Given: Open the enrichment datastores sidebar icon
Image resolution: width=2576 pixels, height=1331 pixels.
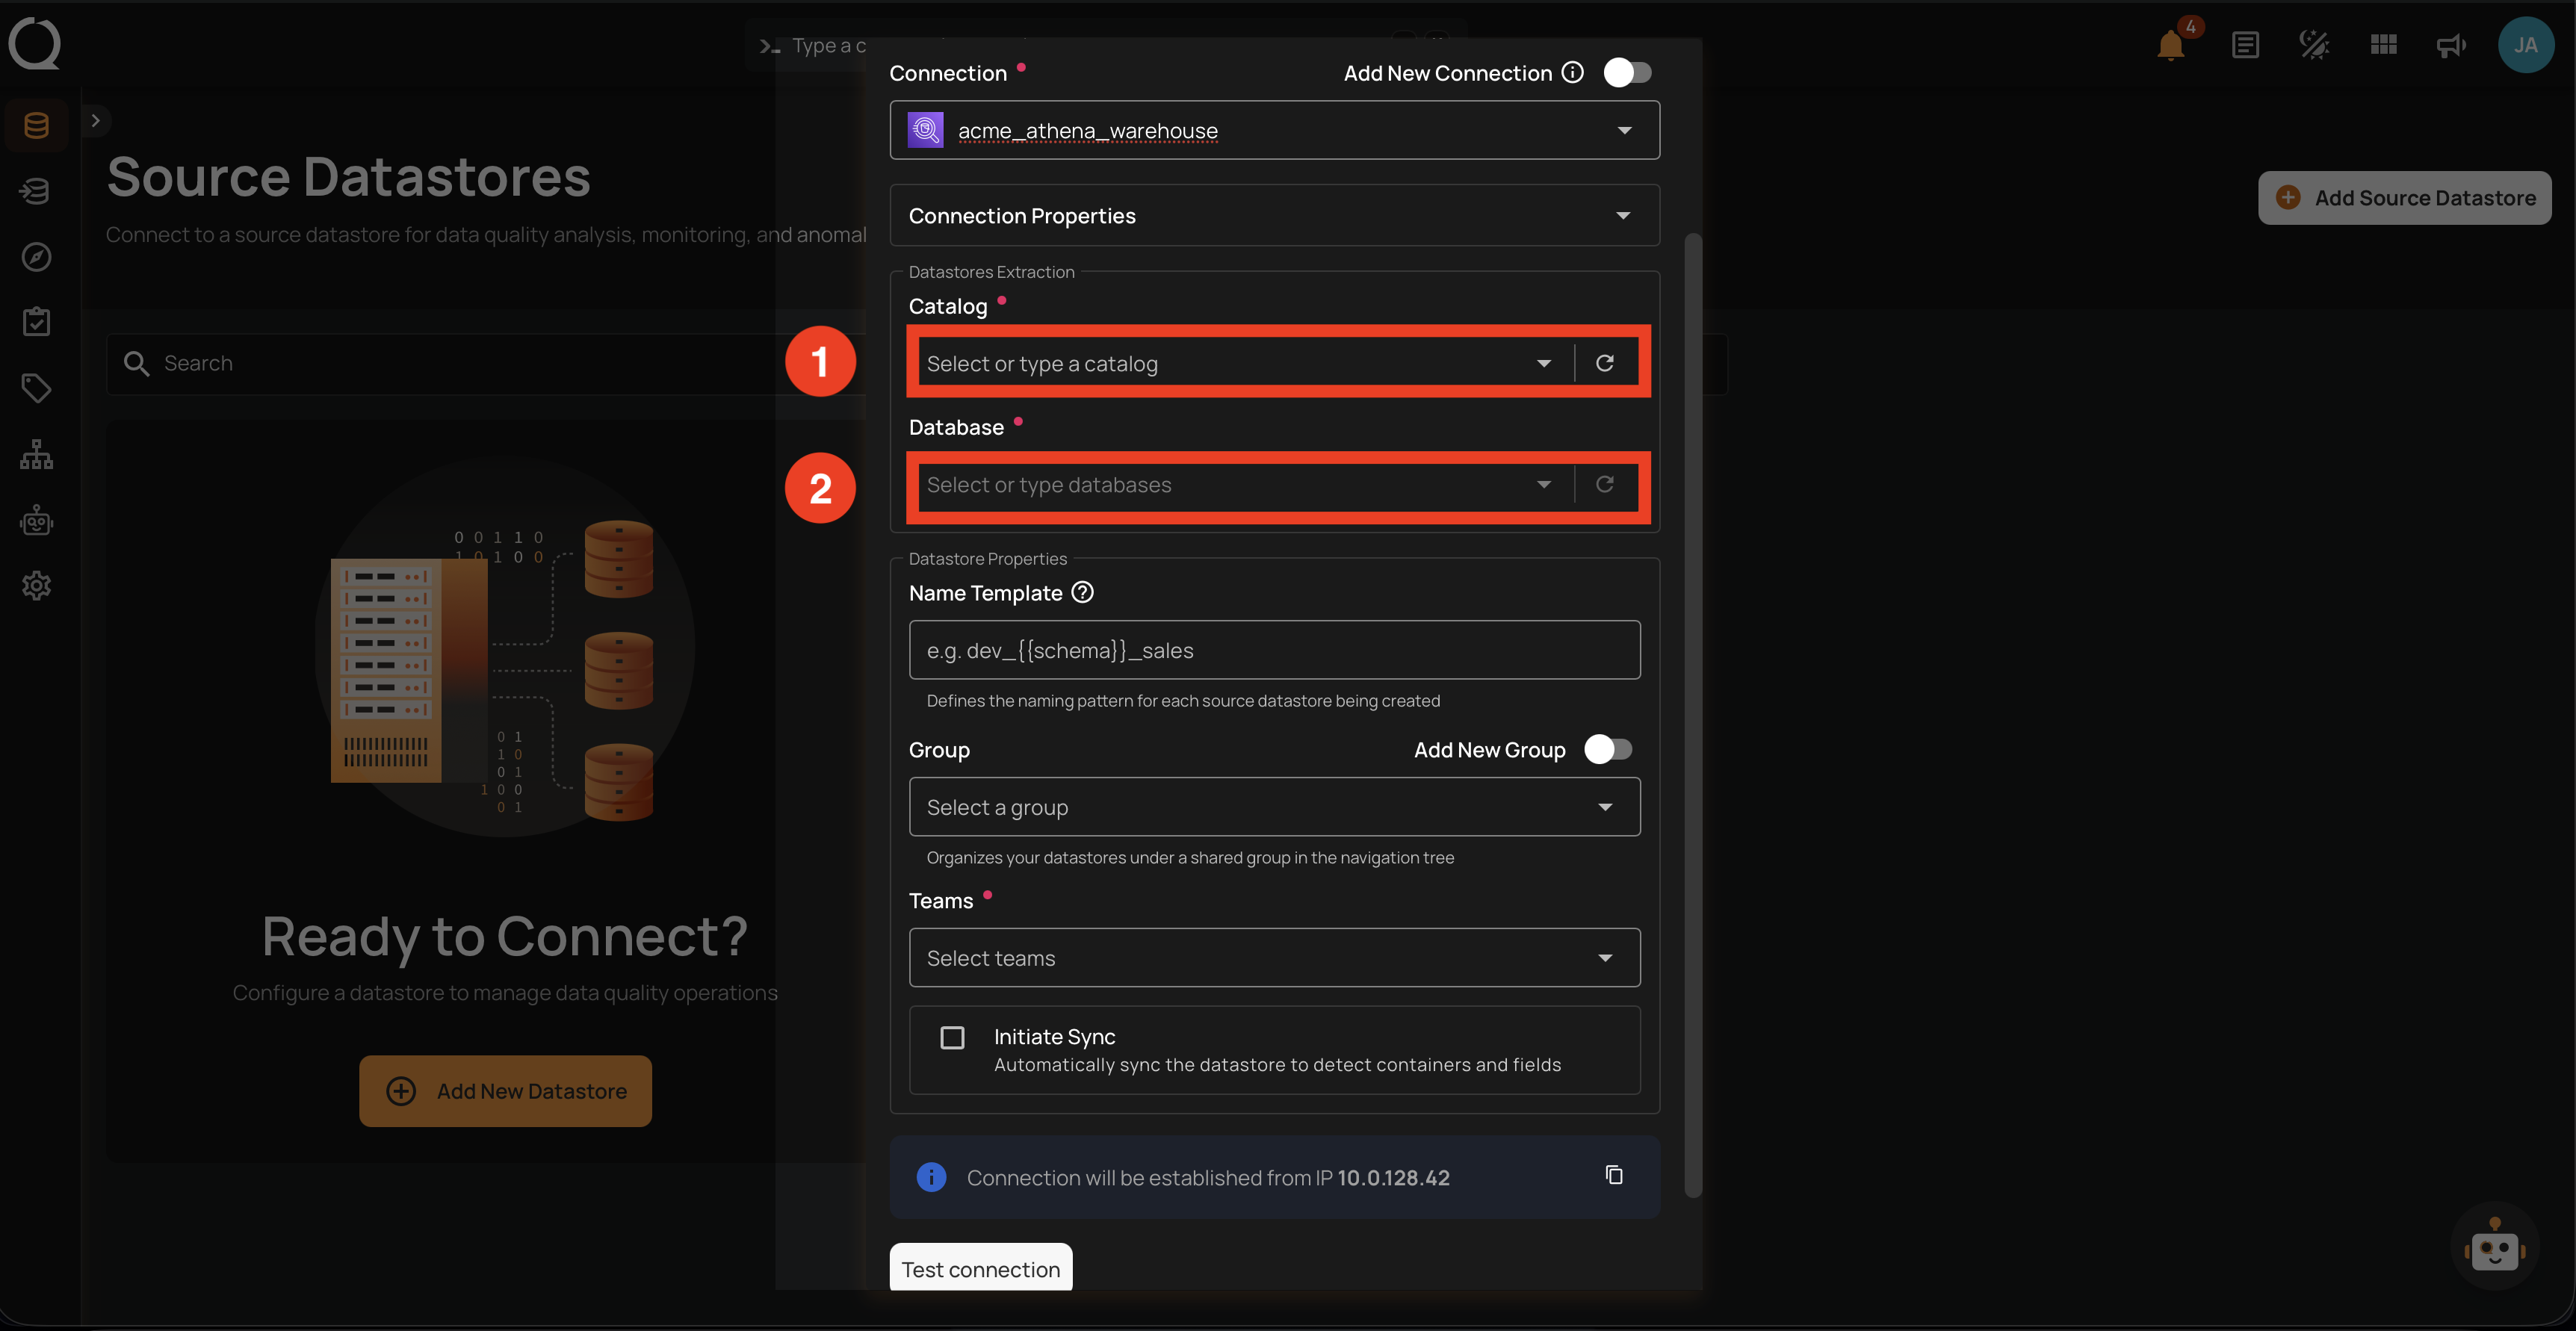Looking at the screenshot, I should point(36,191).
